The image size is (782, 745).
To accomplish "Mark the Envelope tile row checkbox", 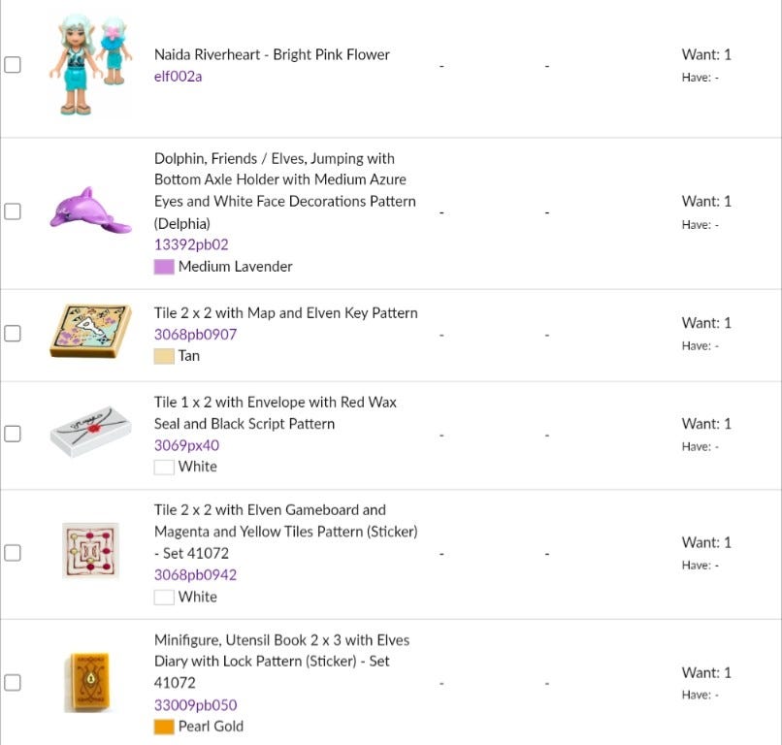I will 13,434.
